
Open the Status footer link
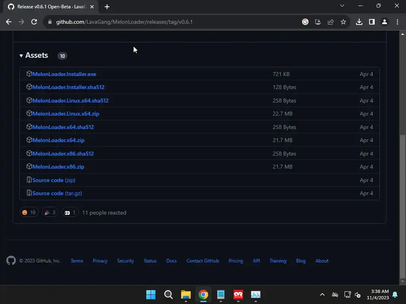[150, 261]
